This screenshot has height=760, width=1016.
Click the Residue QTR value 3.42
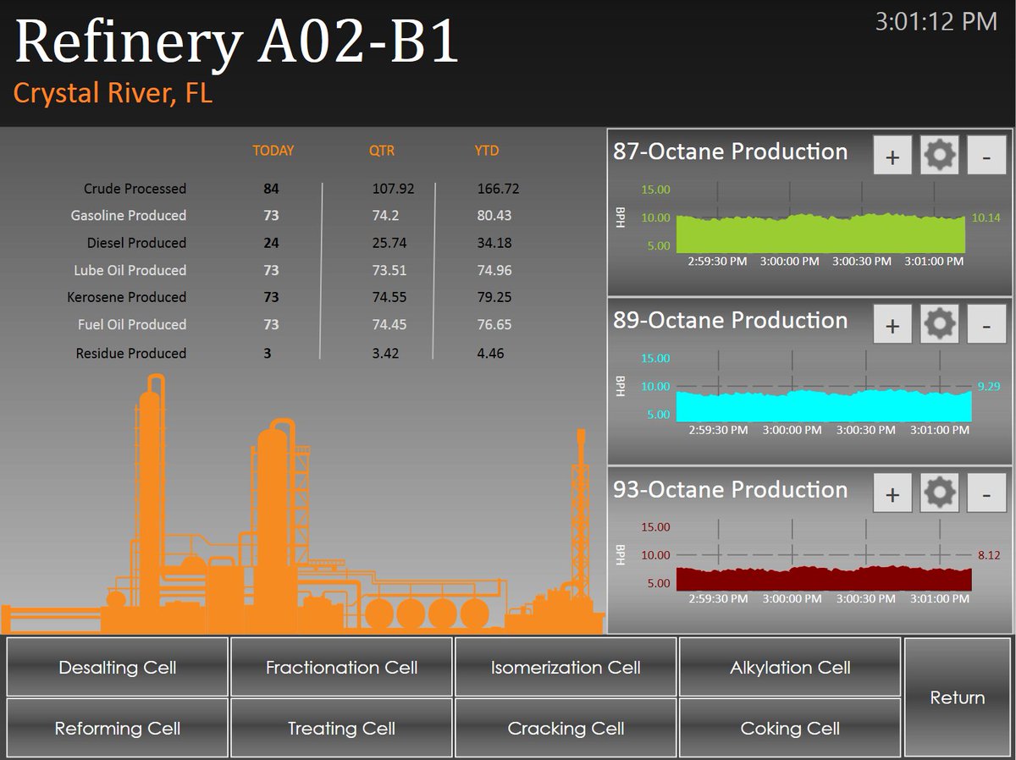[x=385, y=353]
